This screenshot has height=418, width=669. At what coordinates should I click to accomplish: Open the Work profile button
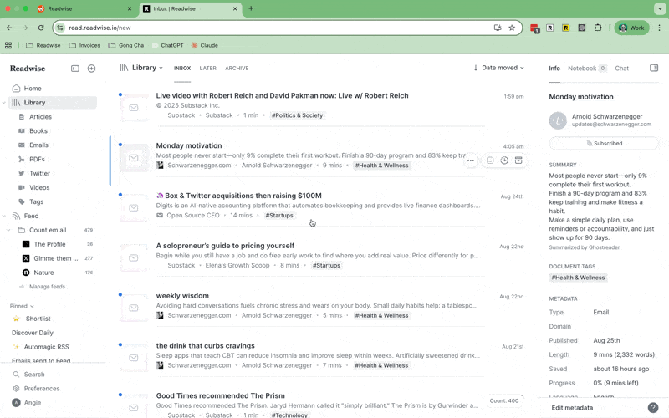[631, 28]
